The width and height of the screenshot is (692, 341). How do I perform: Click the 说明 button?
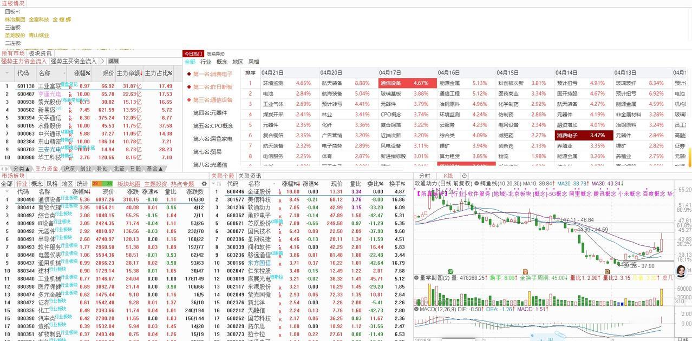coord(113,61)
